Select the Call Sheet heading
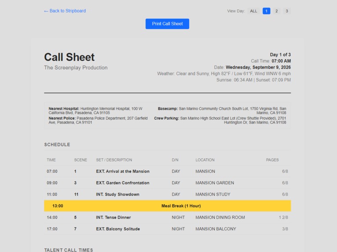Image resolution: width=337 pixels, height=252 pixels. click(69, 57)
